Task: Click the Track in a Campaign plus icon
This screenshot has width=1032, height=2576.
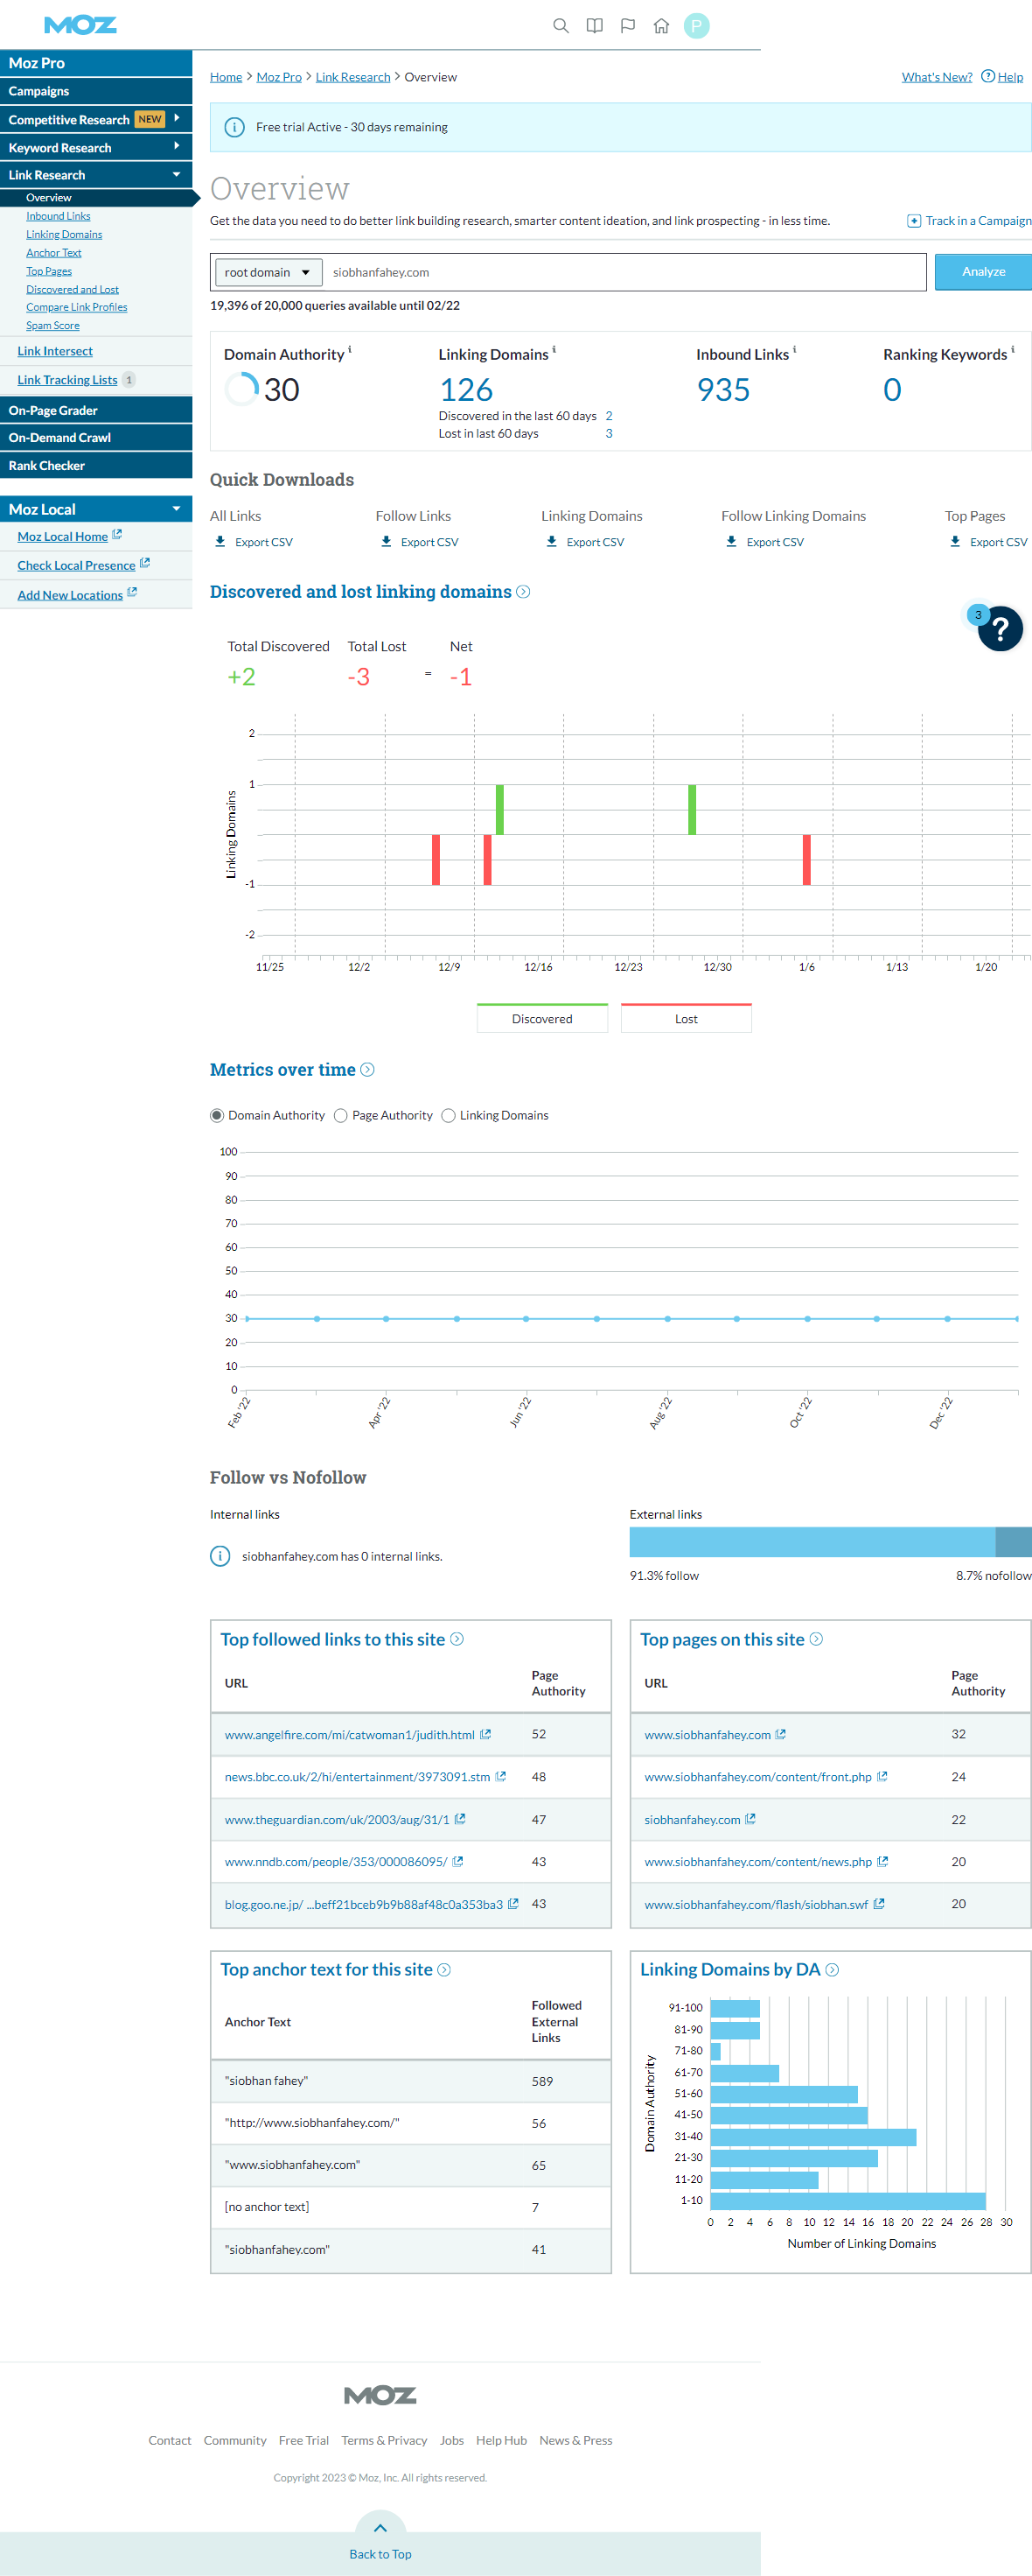Action: [x=913, y=221]
